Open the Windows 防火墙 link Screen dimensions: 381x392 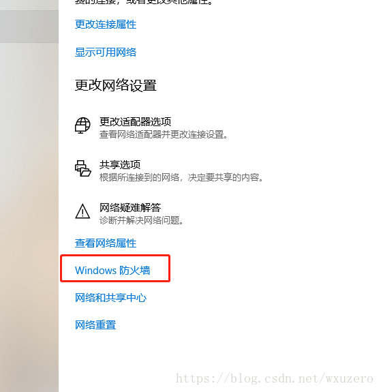point(112,270)
